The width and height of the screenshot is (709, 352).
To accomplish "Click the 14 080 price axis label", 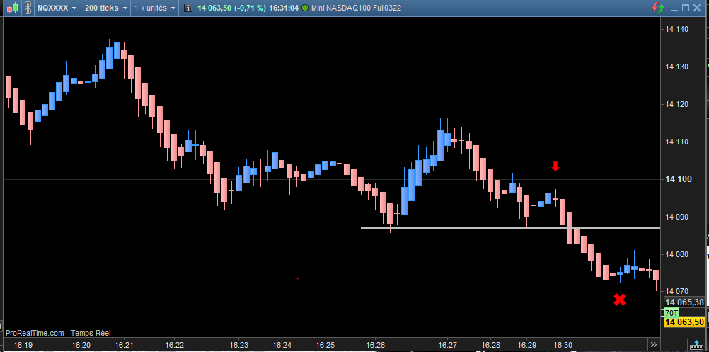I will 677,255.
